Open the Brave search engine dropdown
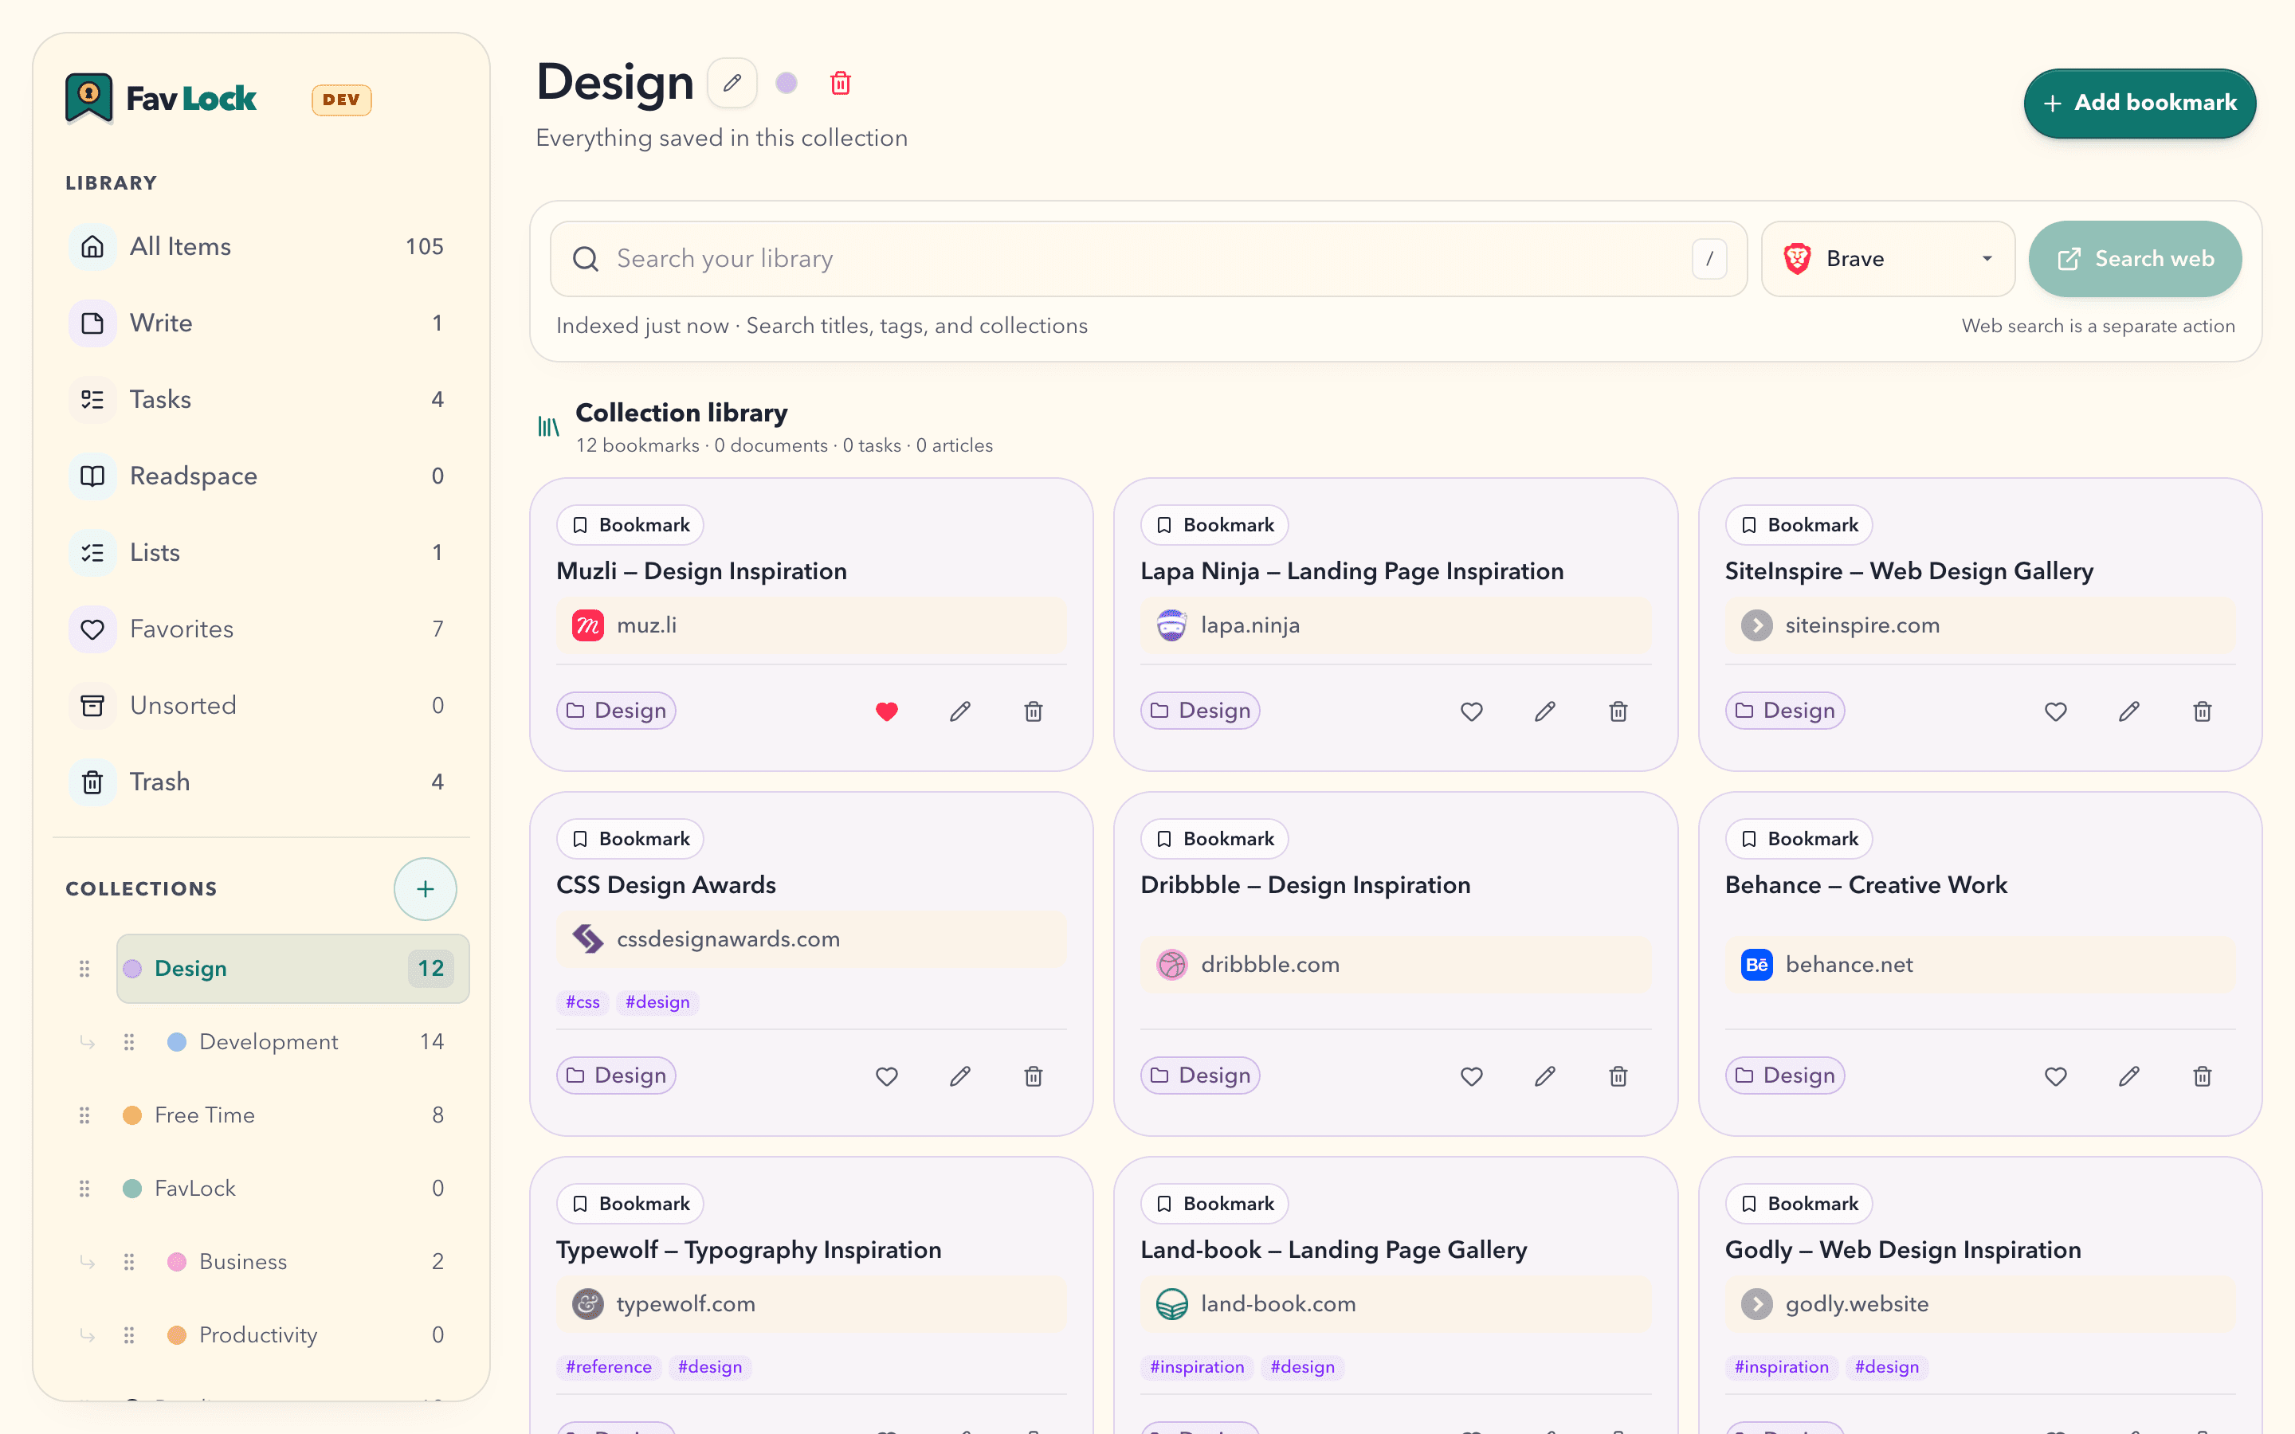 [1887, 259]
